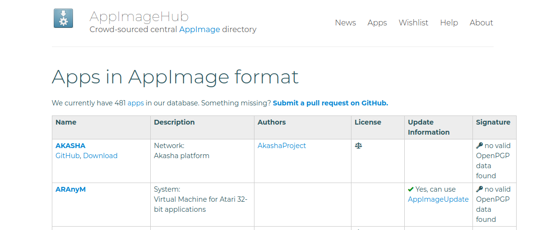
Task: Open AKASHA's GitHub link
Action: pos(68,156)
